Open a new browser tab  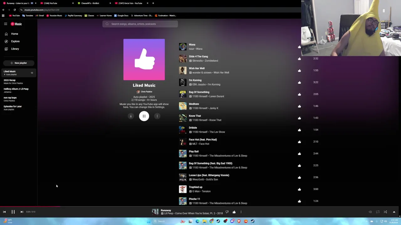coord(153,3)
